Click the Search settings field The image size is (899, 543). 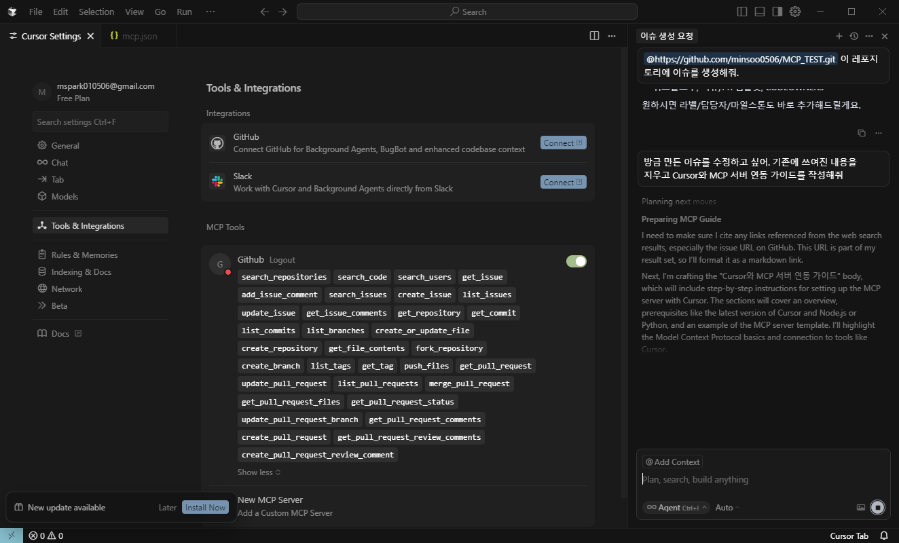(100, 121)
